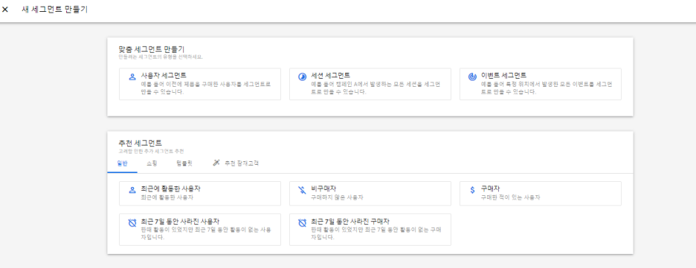
Task: Click the 새 세그먼트 만들기 title
Action: tap(55, 10)
